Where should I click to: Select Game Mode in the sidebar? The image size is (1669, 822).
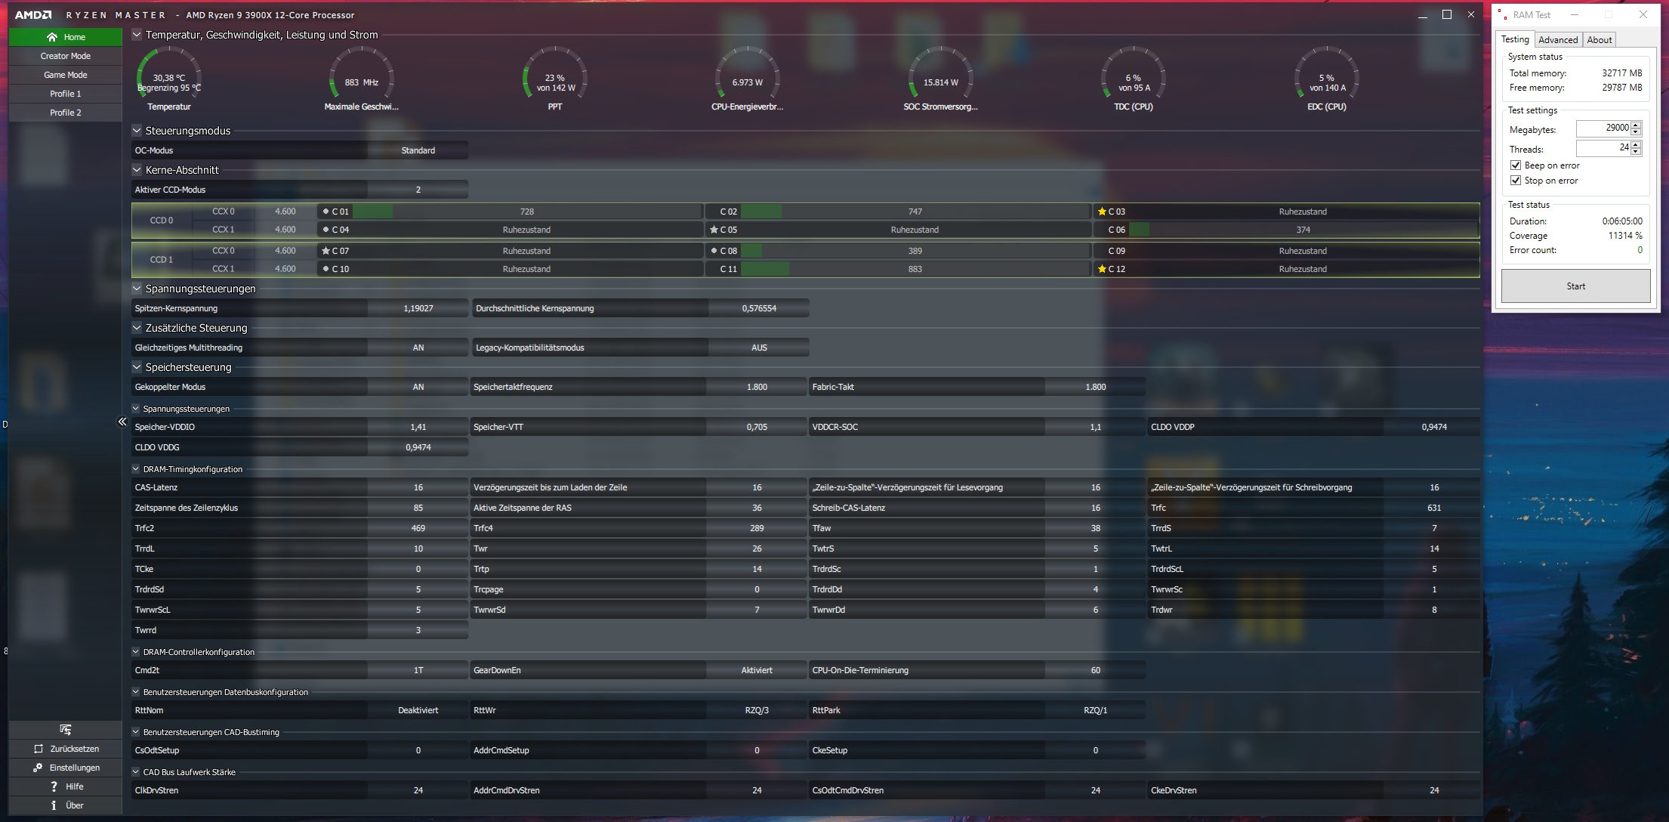pyautogui.click(x=65, y=75)
